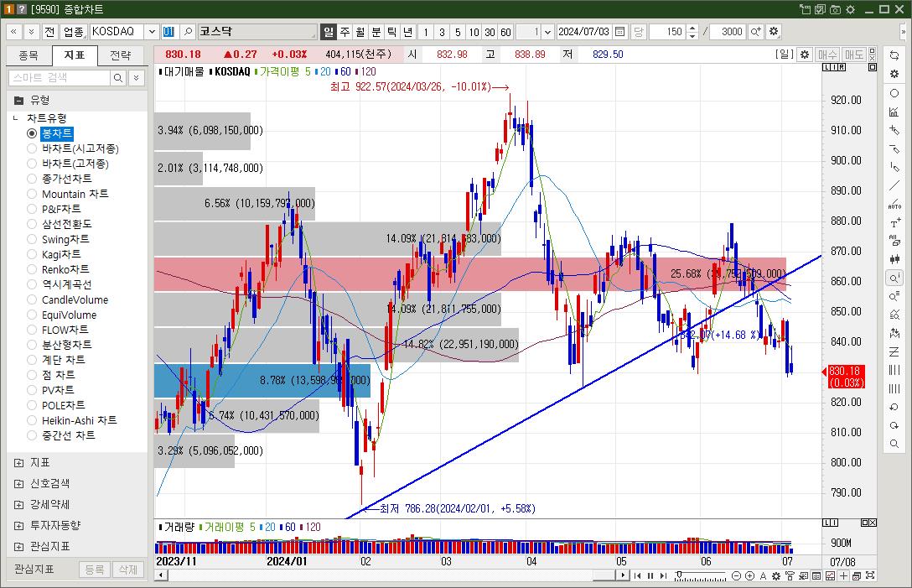Click the magnifier-plus zoom icon beside 3000

coord(755,31)
